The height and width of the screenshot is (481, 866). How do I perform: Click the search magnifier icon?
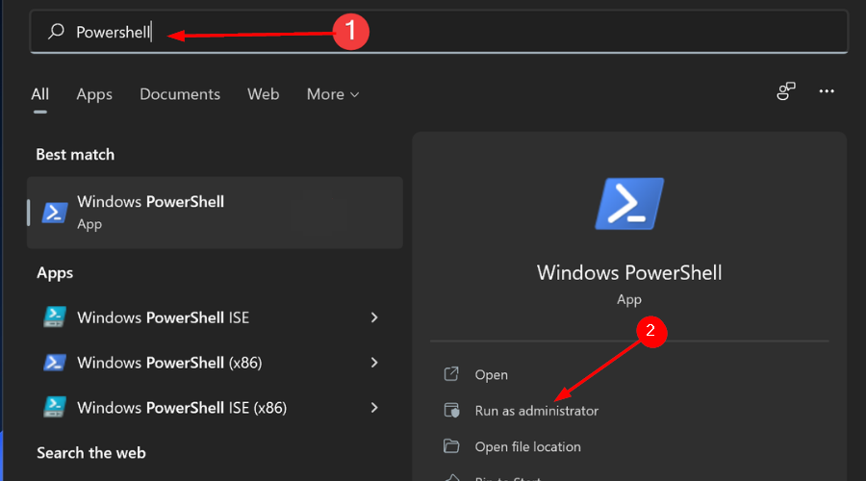pos(56,32)
